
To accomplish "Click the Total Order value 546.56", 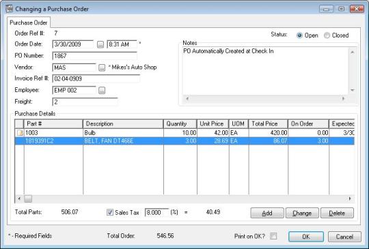I will pos(165,236).
